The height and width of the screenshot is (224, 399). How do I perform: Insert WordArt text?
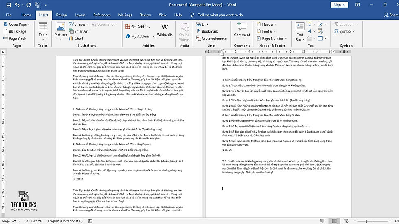point(309,31)
